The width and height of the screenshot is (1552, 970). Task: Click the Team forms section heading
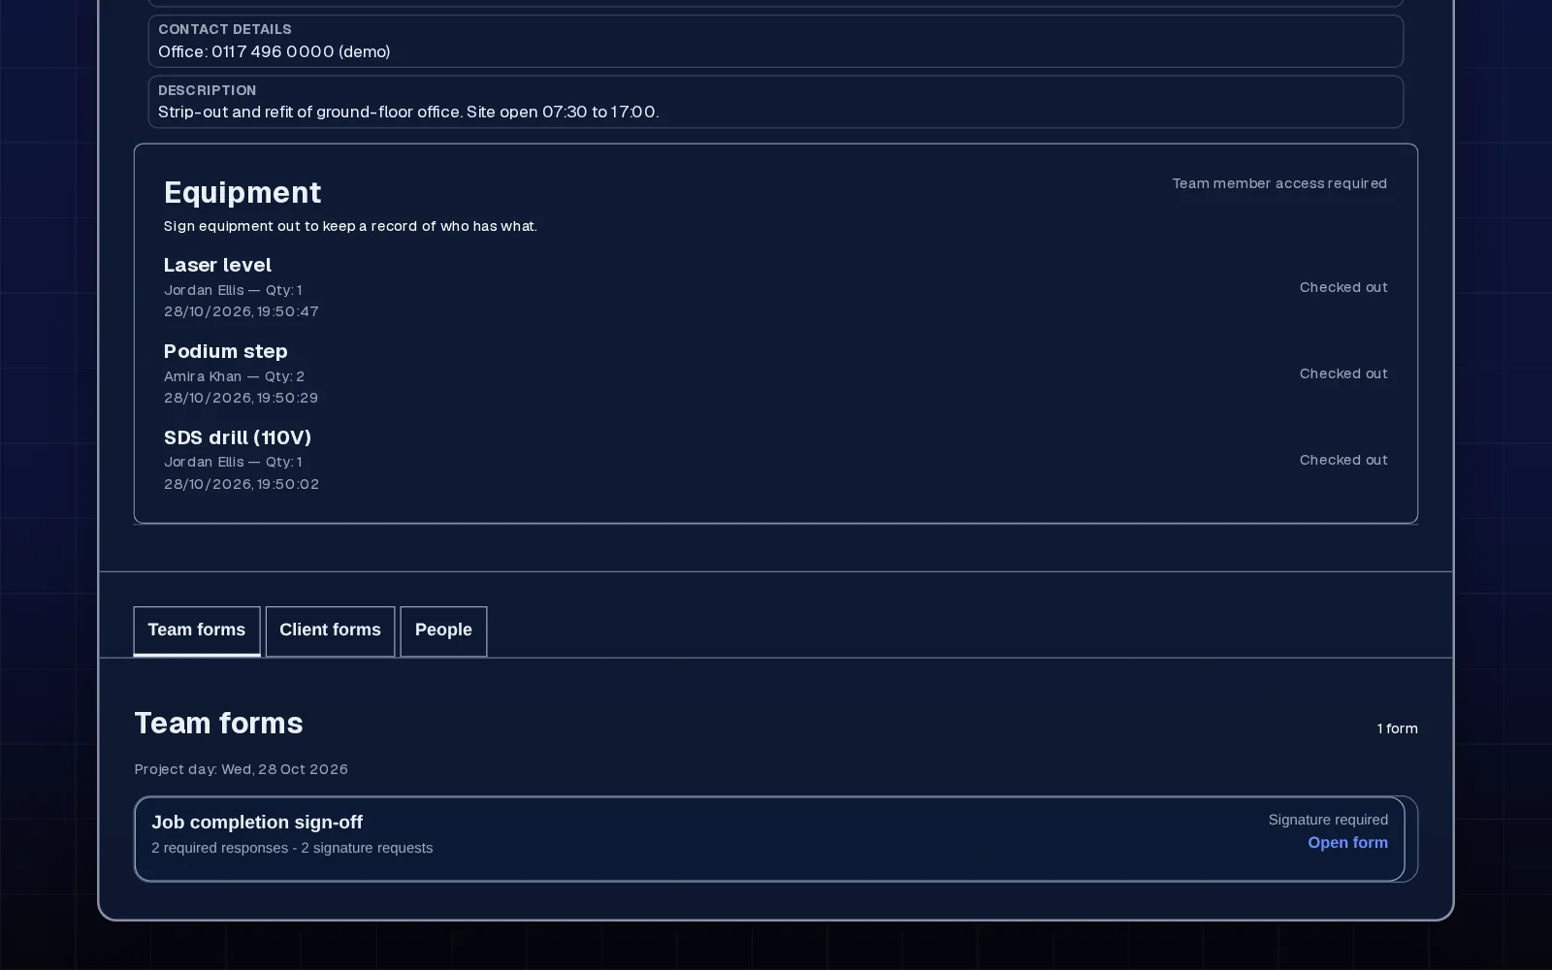(218, 723)
